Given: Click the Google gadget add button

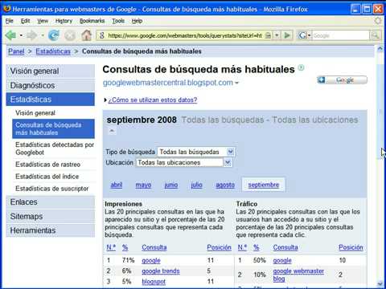Looking at the screenshot, I should (x=342, y=79).
